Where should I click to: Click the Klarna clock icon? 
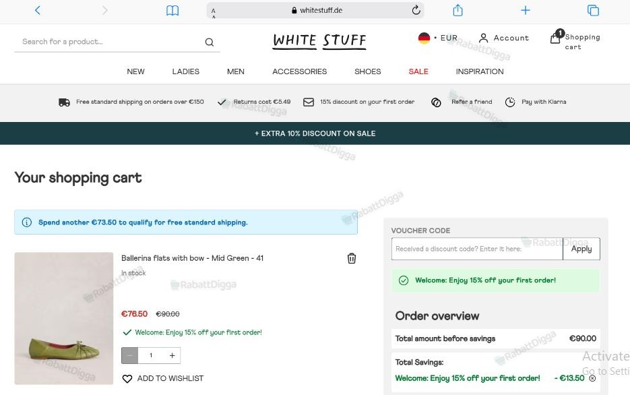[x=510, y=102]
